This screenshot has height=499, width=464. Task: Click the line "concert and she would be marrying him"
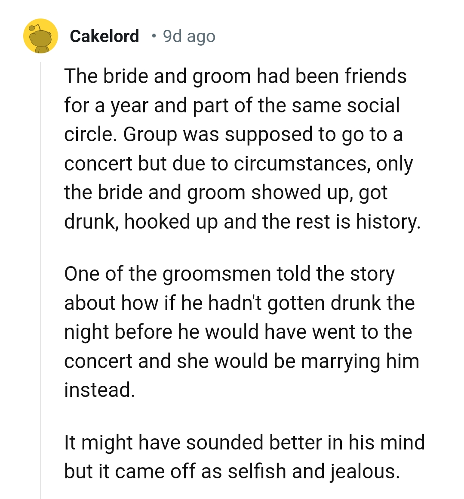coord(241,361)
